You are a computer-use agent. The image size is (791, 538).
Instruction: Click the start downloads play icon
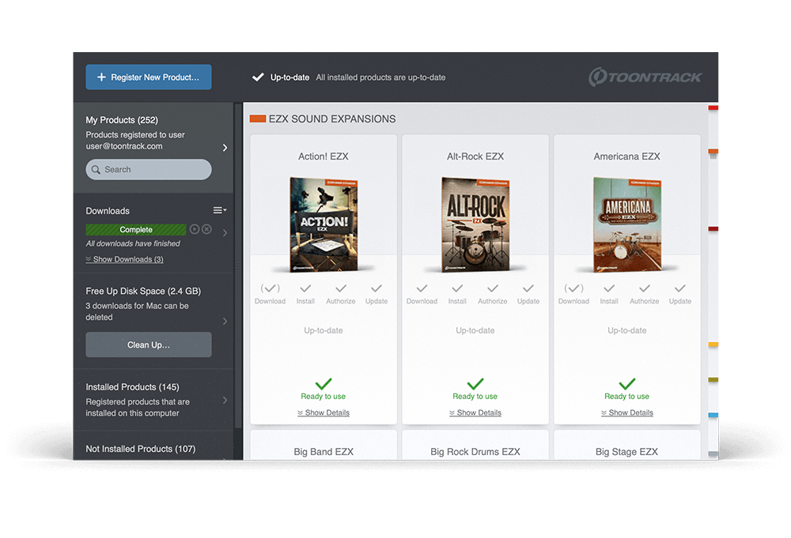[x=195, y=229]
